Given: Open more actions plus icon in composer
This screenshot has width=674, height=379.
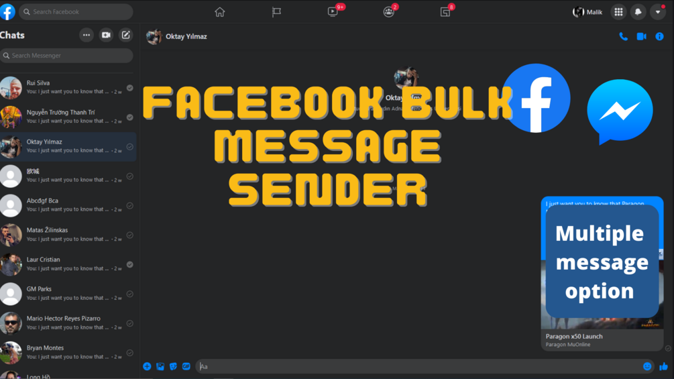Looking at the screenshot, I should coord(147,366).
